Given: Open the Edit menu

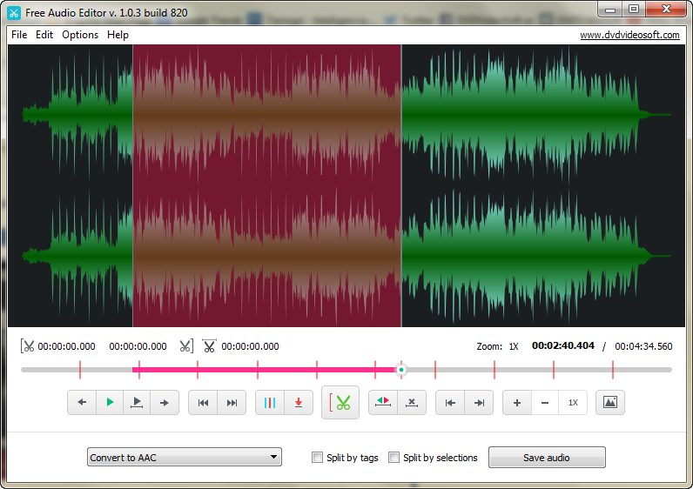Looking at the screenshot, I should coord(44,35).
